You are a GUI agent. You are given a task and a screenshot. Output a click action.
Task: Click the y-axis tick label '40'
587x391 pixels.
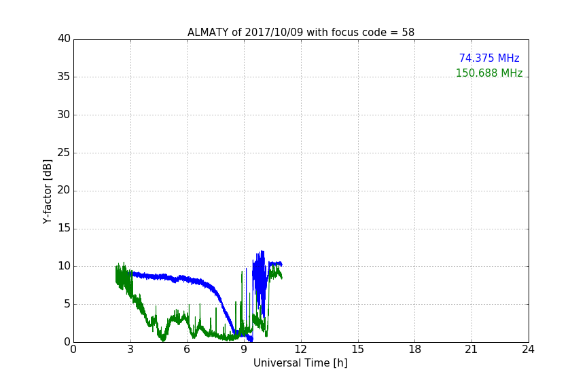pos(64,39)
